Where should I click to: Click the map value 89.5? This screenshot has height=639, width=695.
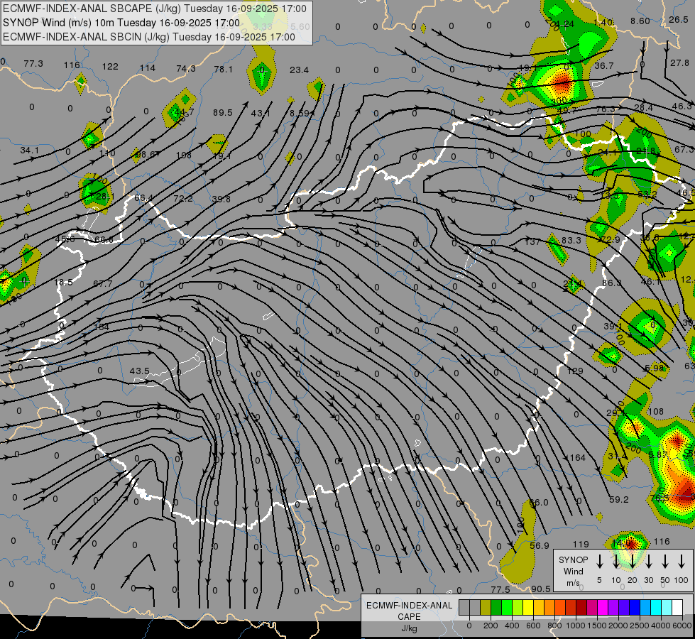pyautogui.click(x=222, y=113)
